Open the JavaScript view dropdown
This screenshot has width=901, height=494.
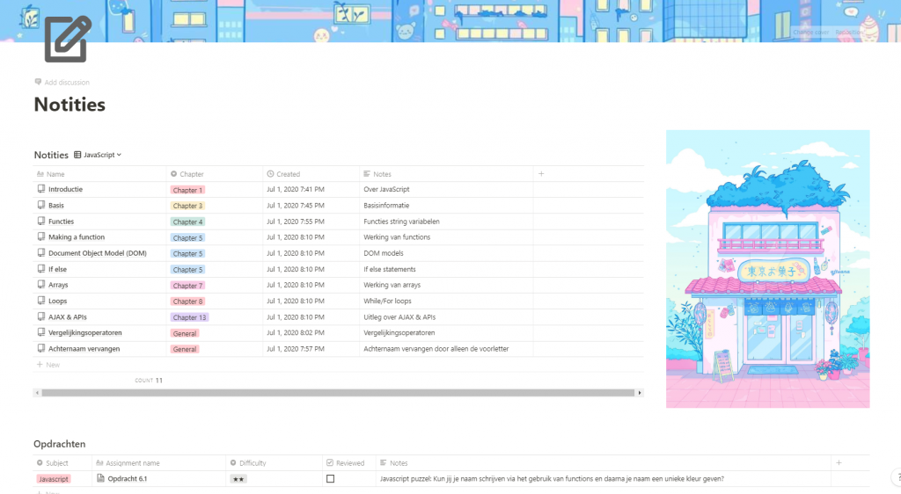click(98, 155)
